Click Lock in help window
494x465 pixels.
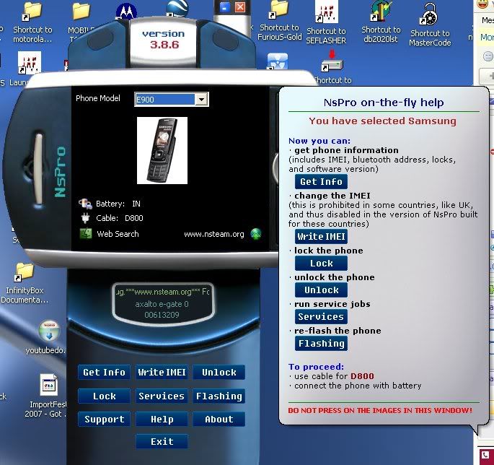(322, 263)
